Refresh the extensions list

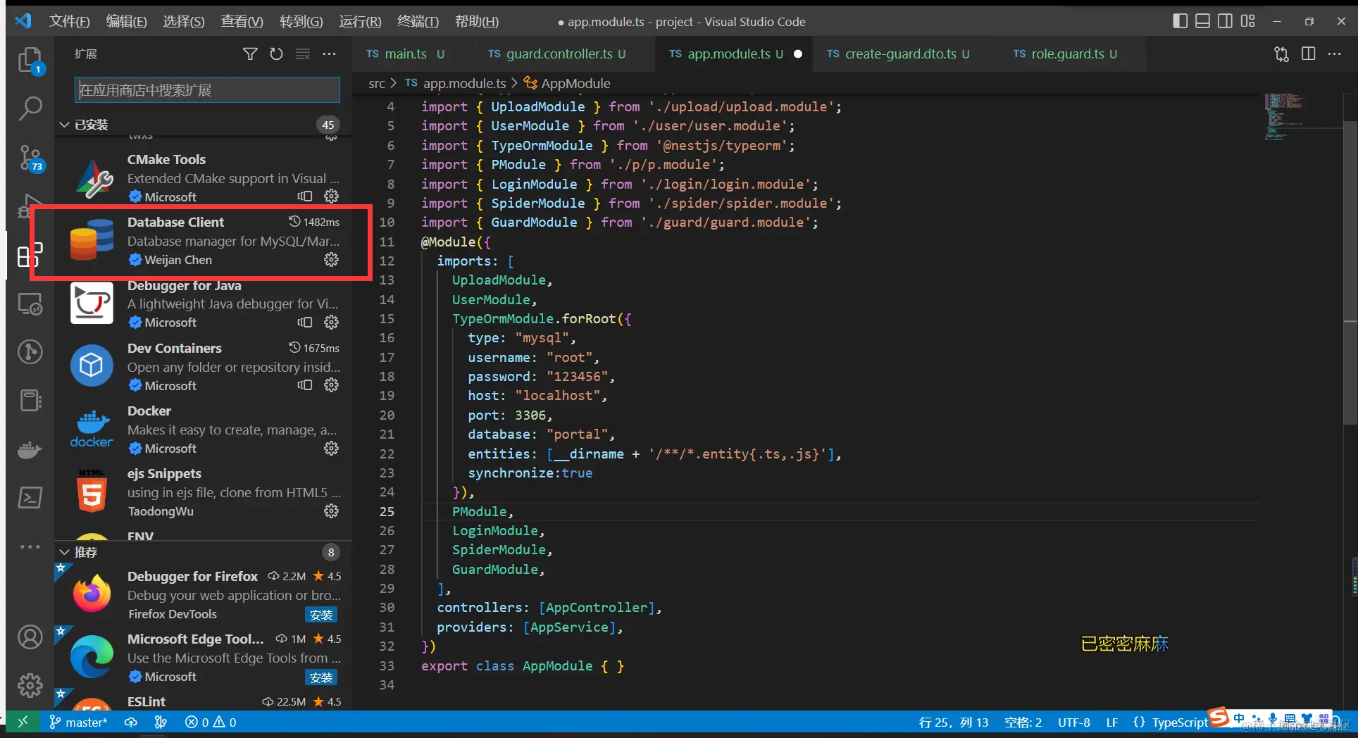click(276, 54)
